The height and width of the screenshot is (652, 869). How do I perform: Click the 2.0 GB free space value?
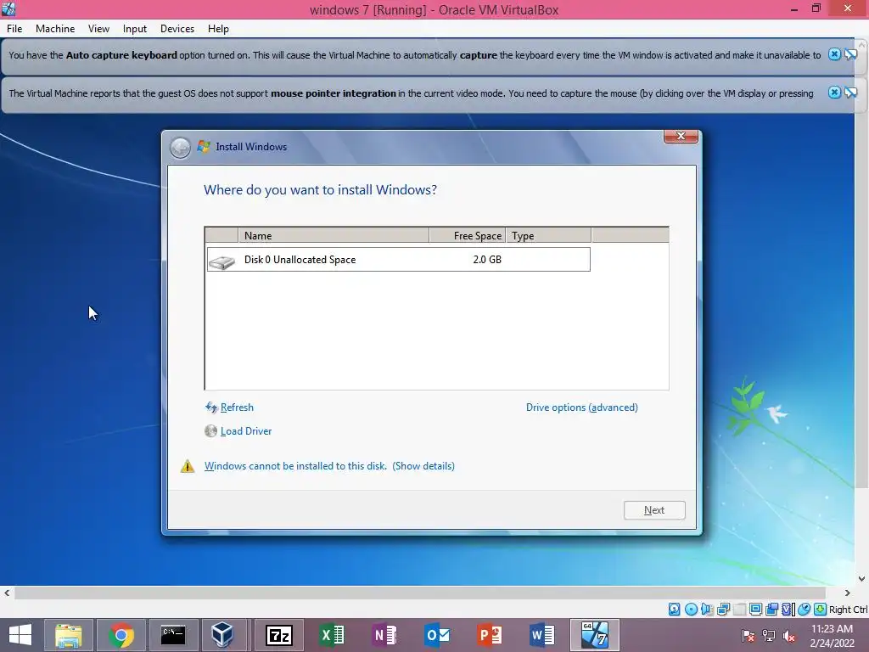(487, 260)
